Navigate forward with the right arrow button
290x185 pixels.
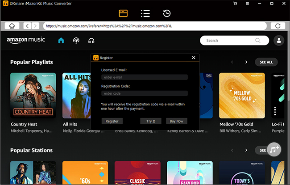[x=35, y=26]
